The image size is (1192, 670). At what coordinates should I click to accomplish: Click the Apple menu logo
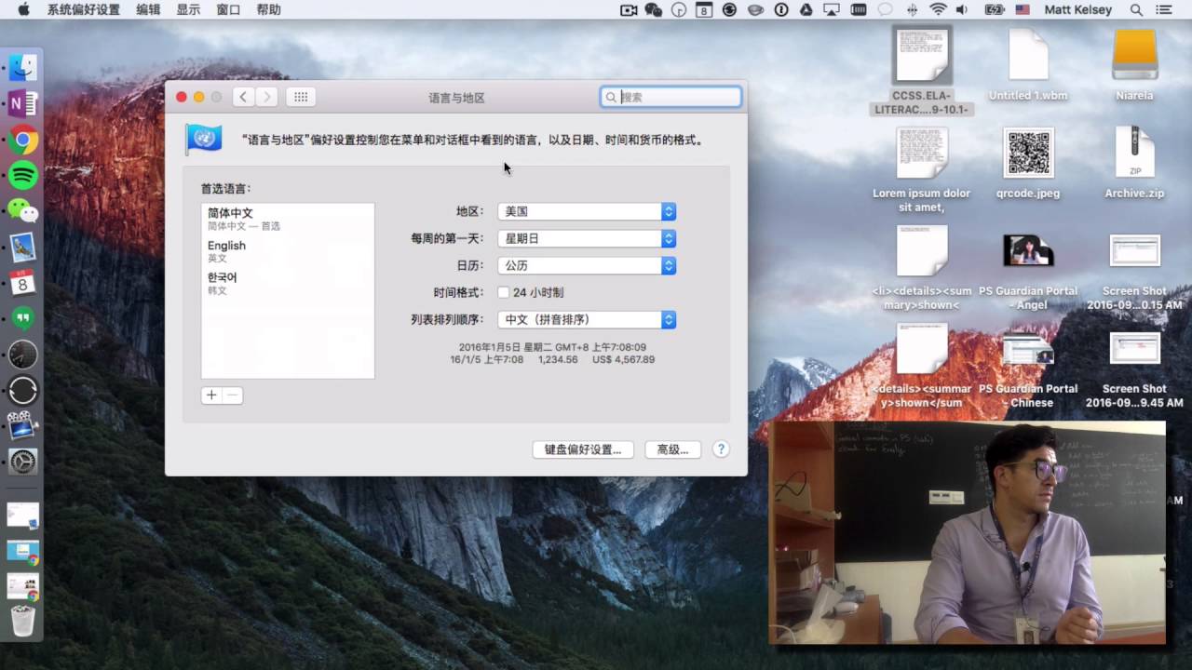23,9
